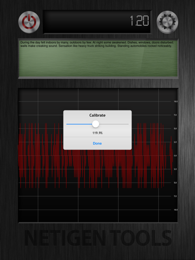This screenshot has width=195, height=260.
Task: Tap the green earthquake description panel
Action: tap(98, 58)
